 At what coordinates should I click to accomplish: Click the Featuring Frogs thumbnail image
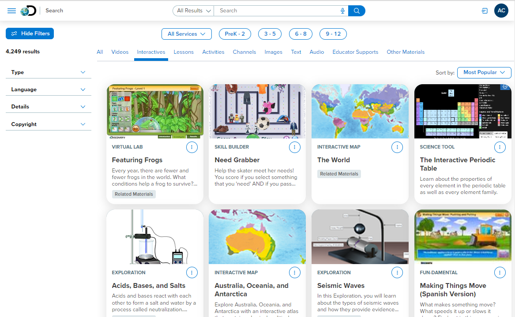coord(155,111)
